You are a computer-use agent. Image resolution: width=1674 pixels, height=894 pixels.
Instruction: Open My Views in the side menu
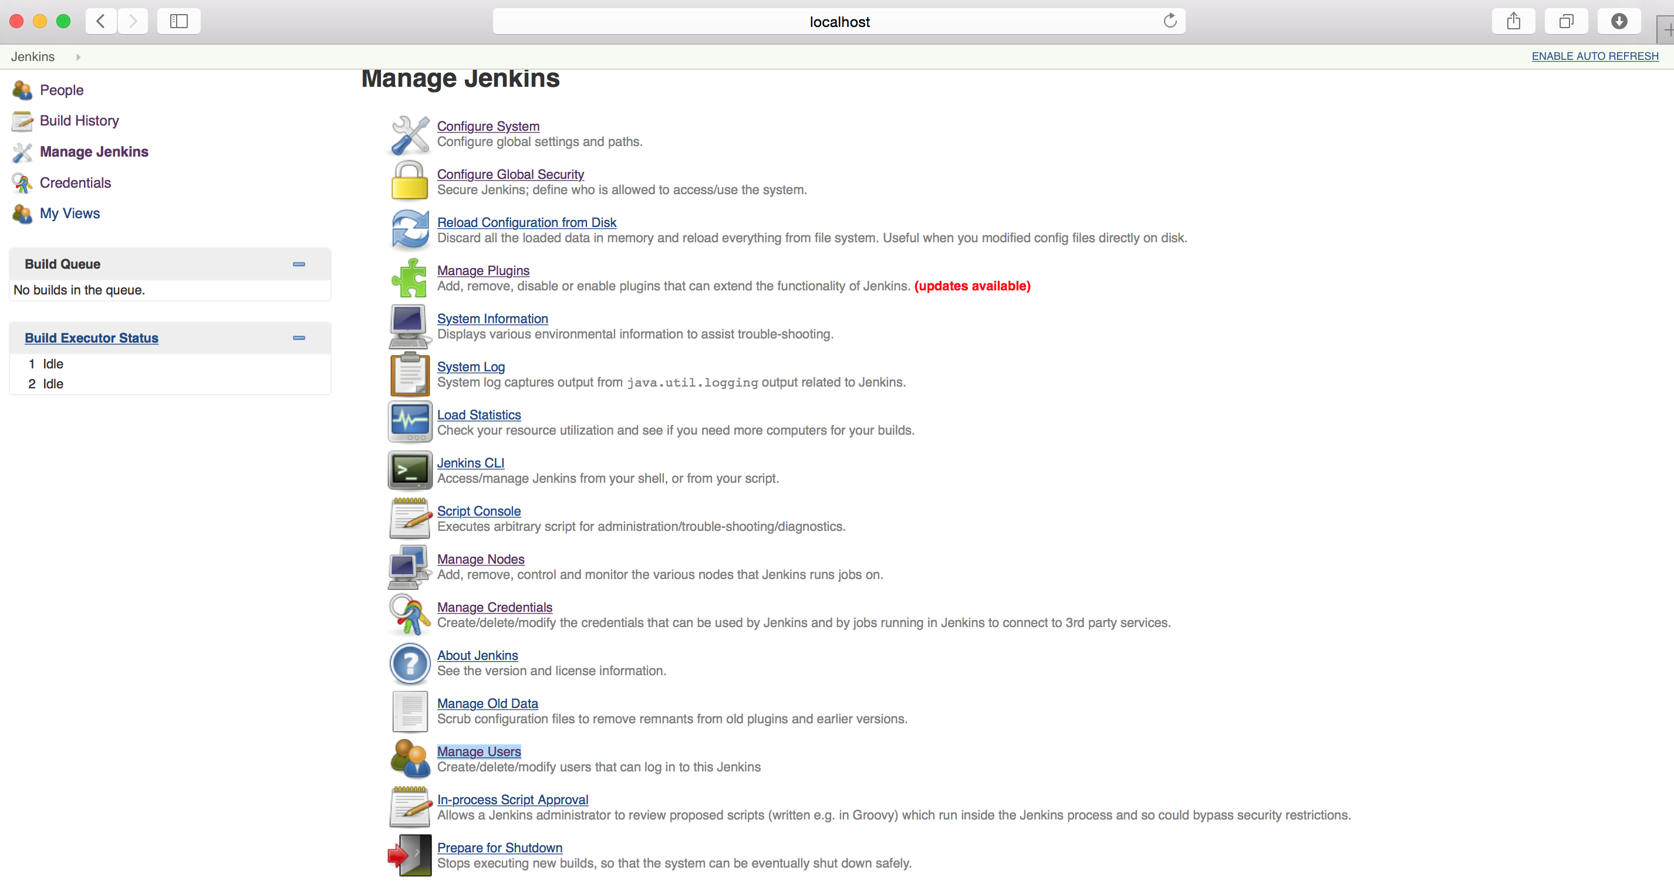pyautogui.click(x=70, y=214)
